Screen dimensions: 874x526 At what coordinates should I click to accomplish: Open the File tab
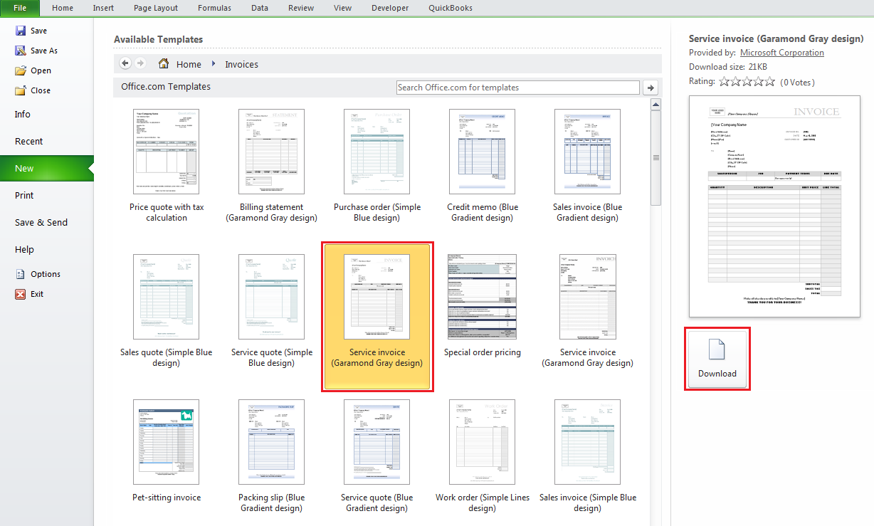tap(20, 8)
